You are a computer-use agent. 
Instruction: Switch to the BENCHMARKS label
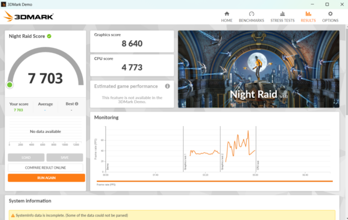[x=252, y=20]
